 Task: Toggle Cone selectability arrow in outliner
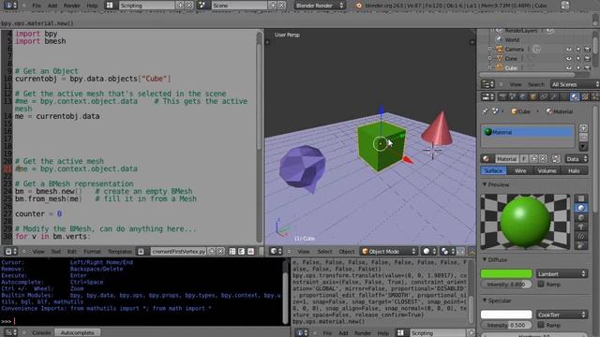578,58
